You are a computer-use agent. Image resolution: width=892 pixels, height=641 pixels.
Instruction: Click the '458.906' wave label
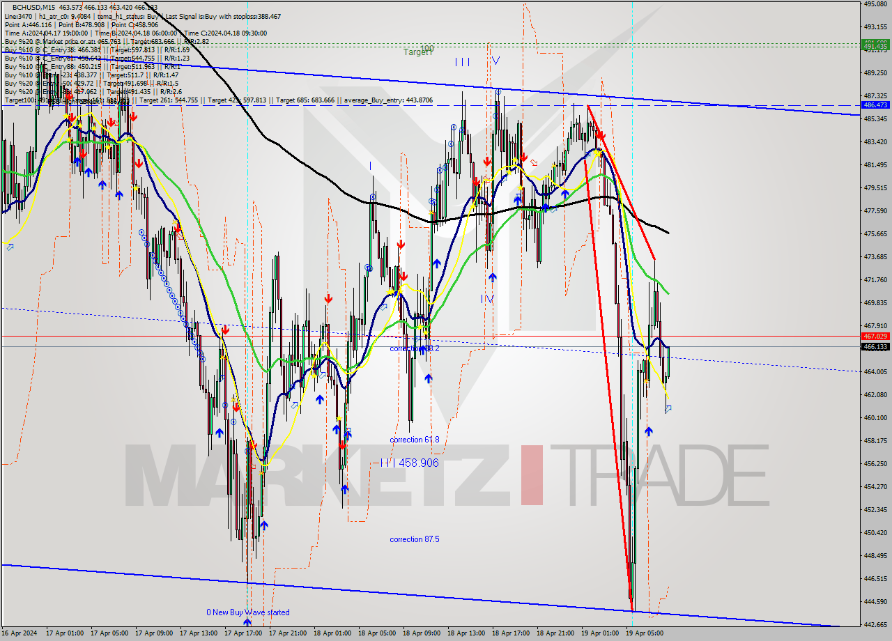click(x=420, y=463)
